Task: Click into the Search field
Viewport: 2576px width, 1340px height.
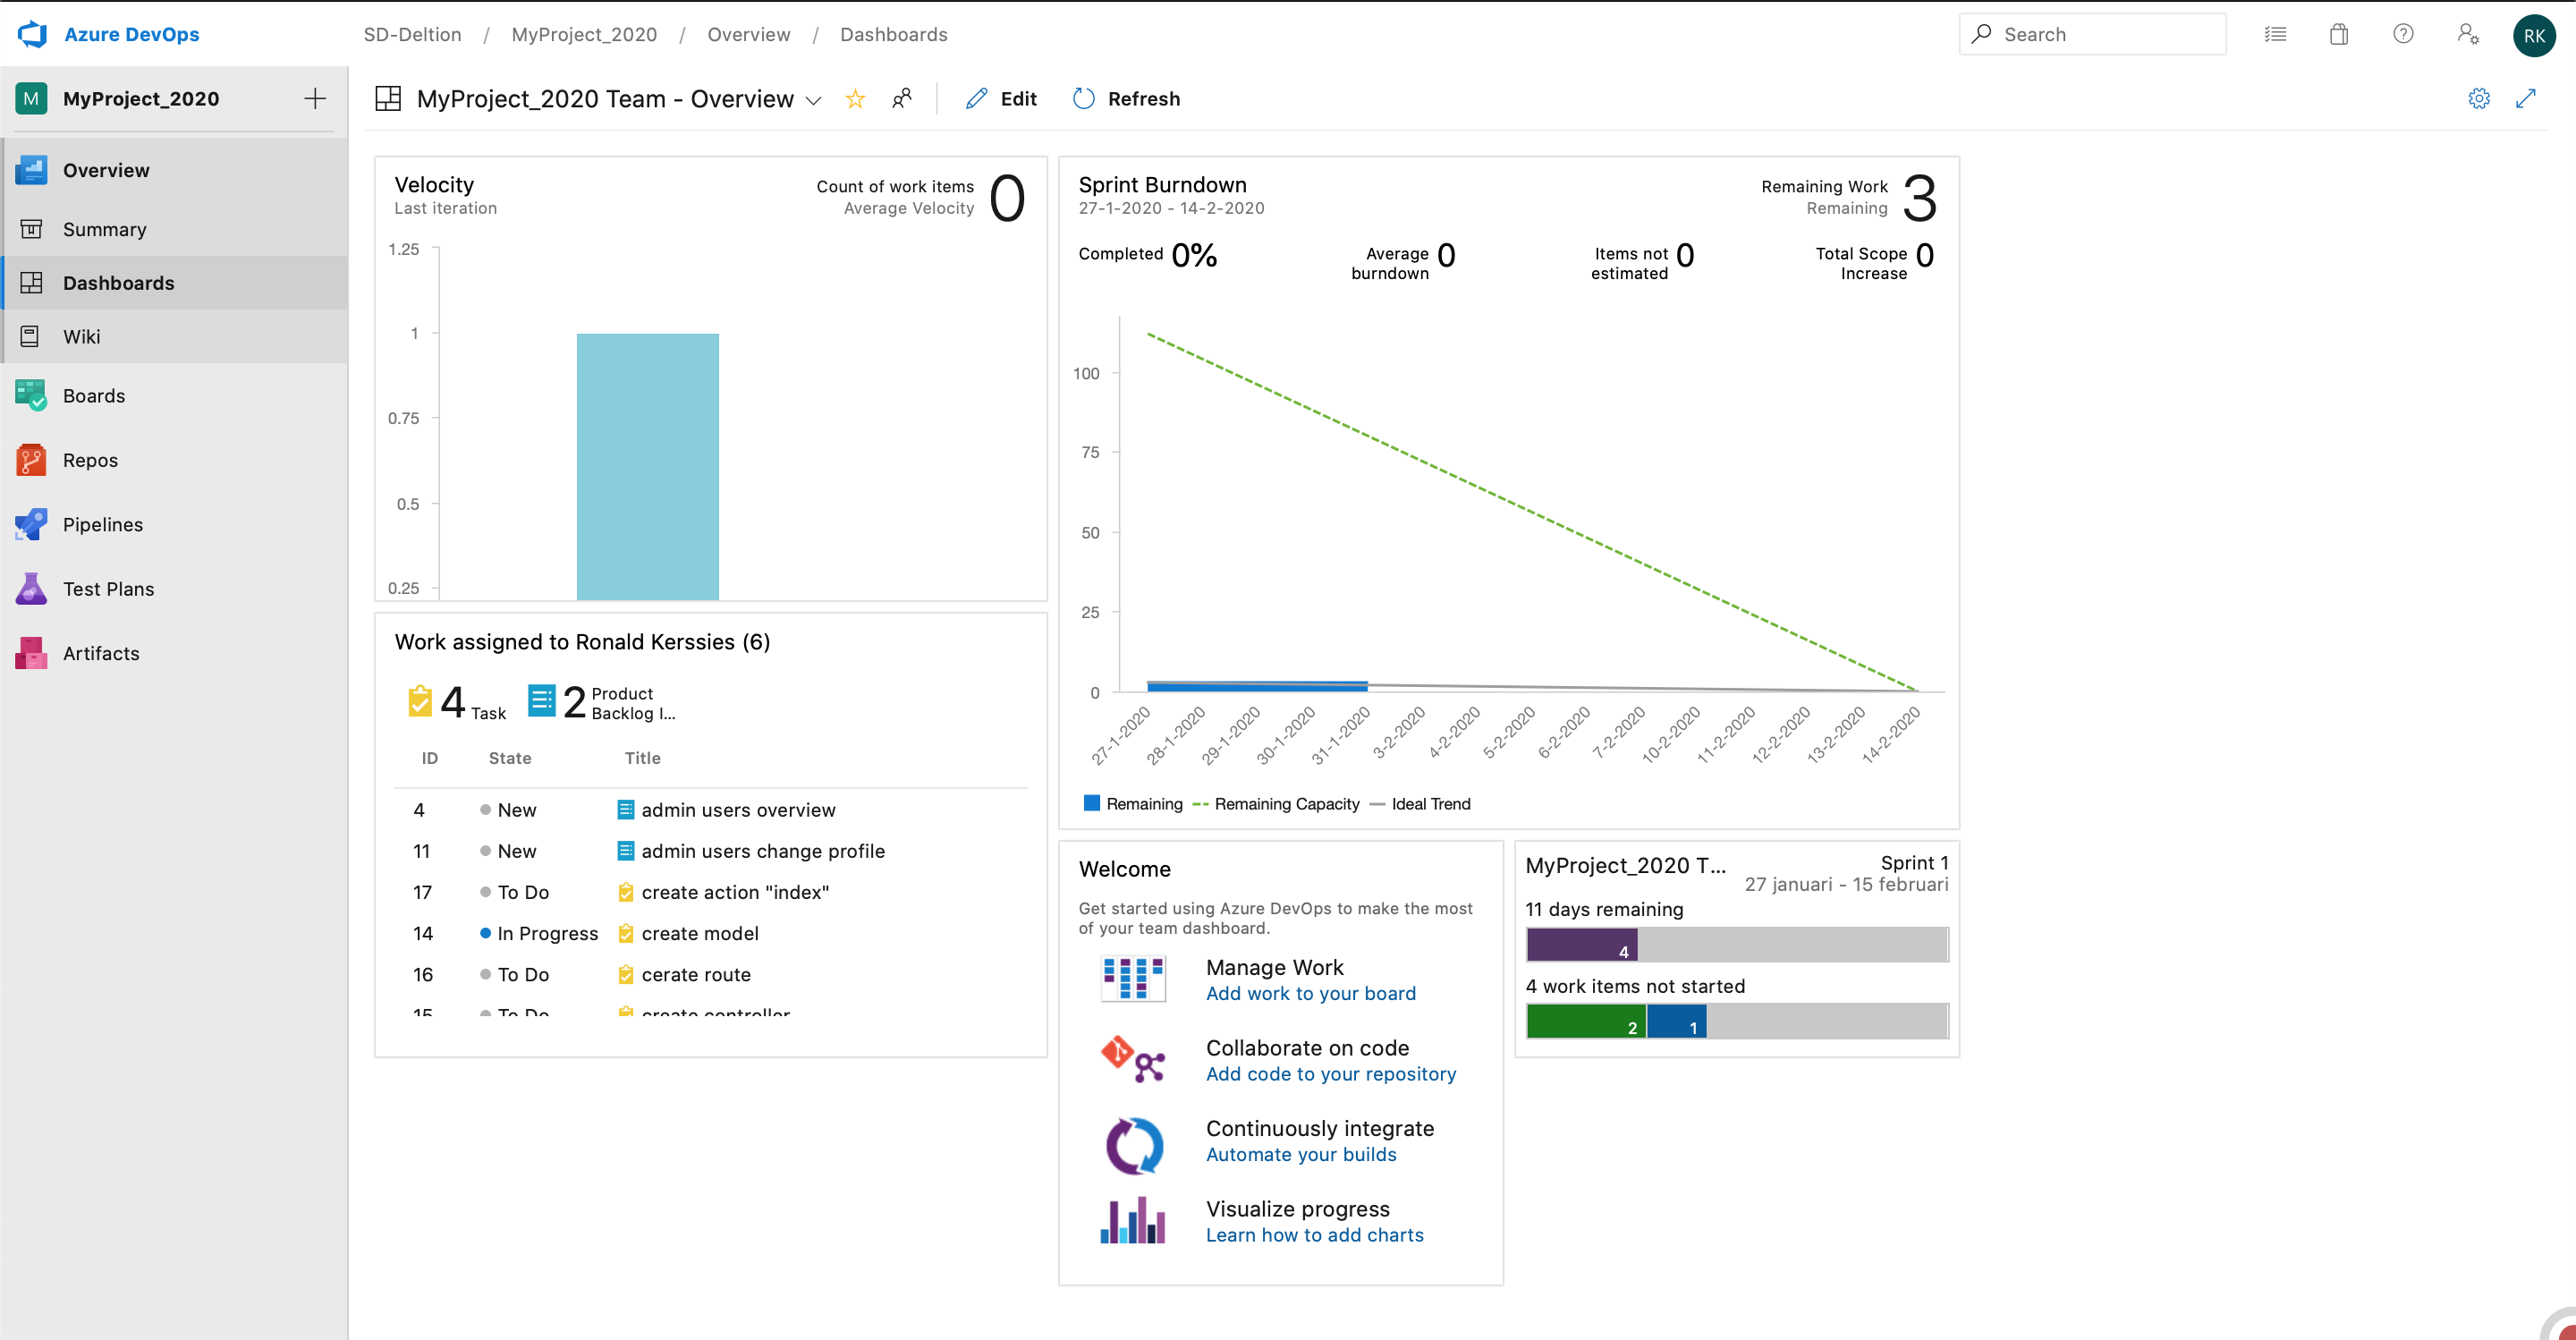Action: [x=2092, y=34]
